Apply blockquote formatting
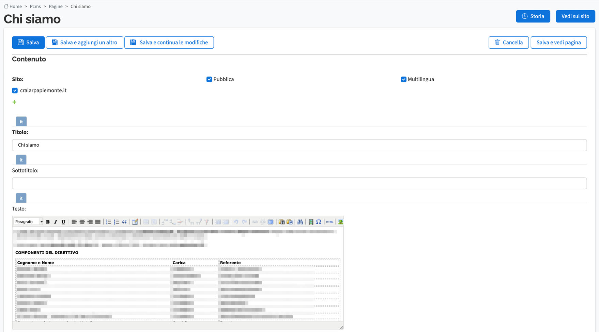Viewport: 599px width, 332px height. pos(124,222)
